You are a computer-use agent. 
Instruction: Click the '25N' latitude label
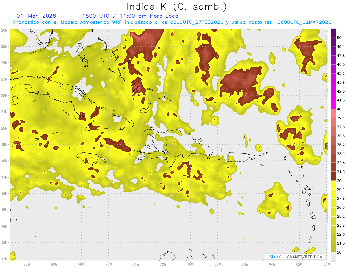coord(4,47)
